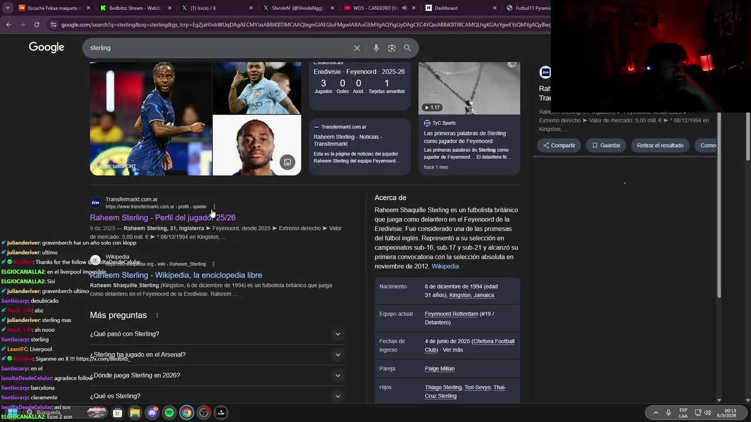Switch input language via ESP LAA indicator
The image size is (751, 422).
(684, 413)
